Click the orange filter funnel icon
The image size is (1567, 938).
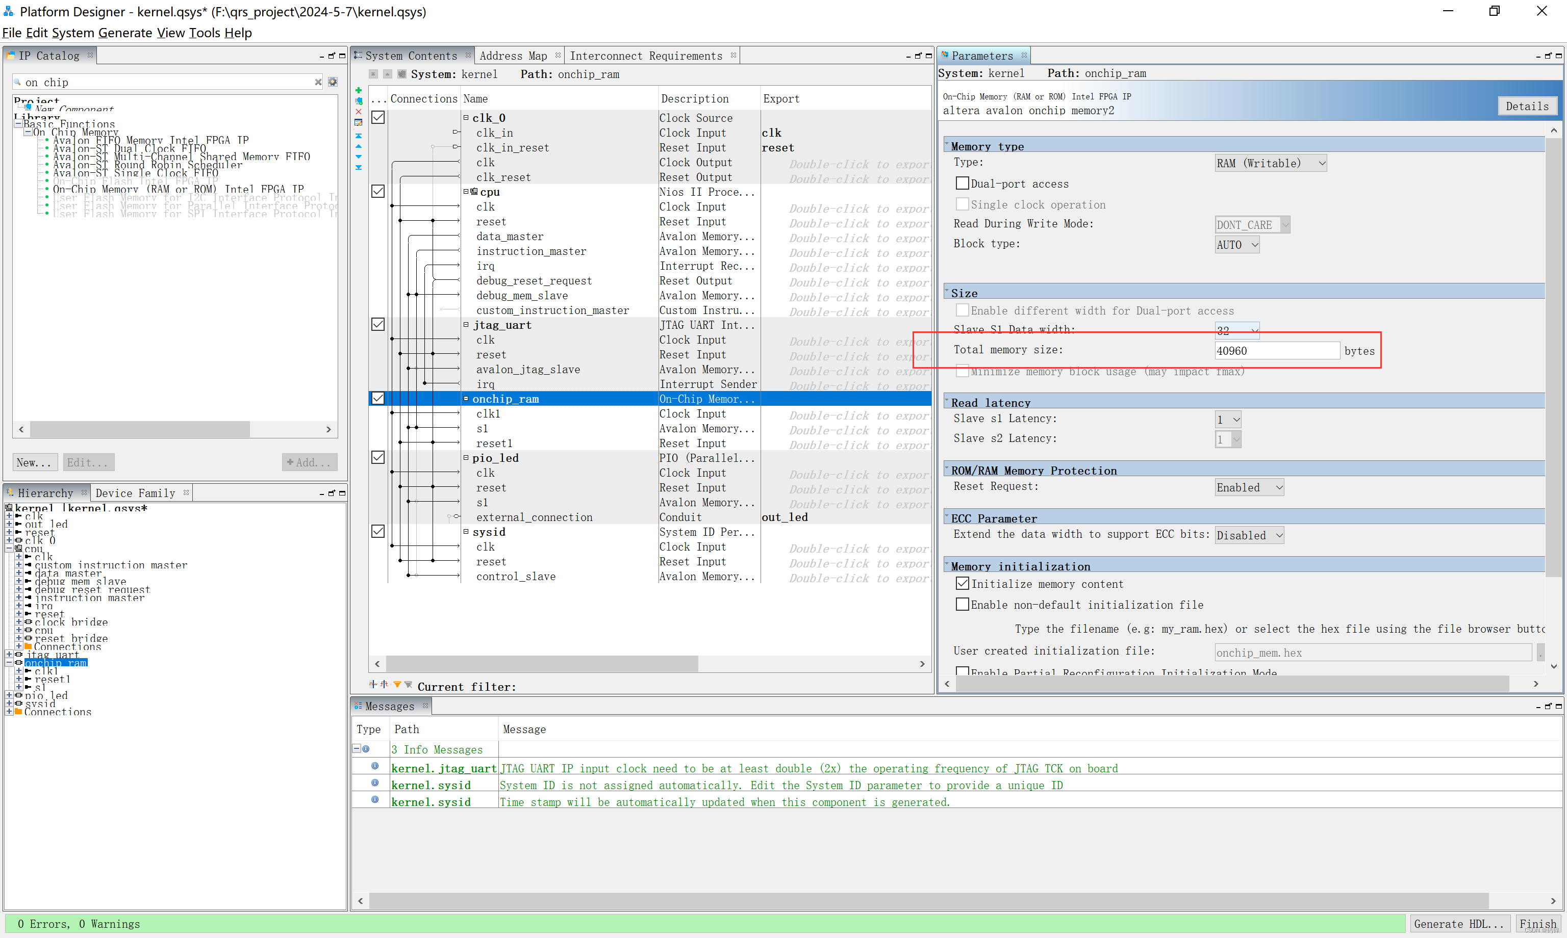(397, 685)
